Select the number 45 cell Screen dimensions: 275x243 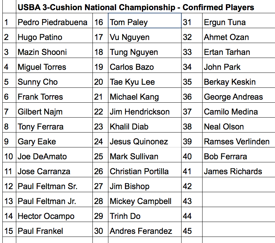point(192,229)
